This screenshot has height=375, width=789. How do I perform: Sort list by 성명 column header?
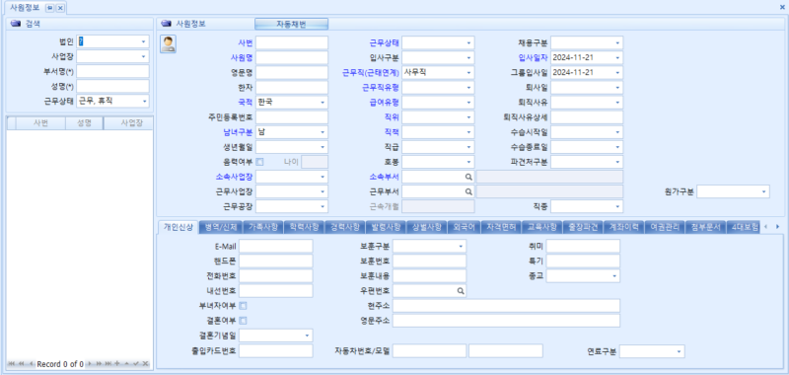pyautogui.click(x=84, y=123)
